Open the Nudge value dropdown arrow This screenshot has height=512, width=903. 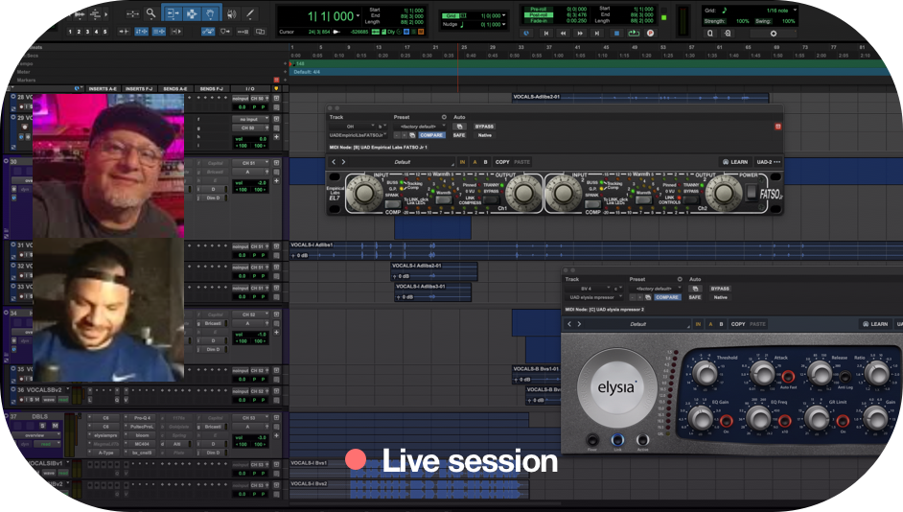click(504, 25)
